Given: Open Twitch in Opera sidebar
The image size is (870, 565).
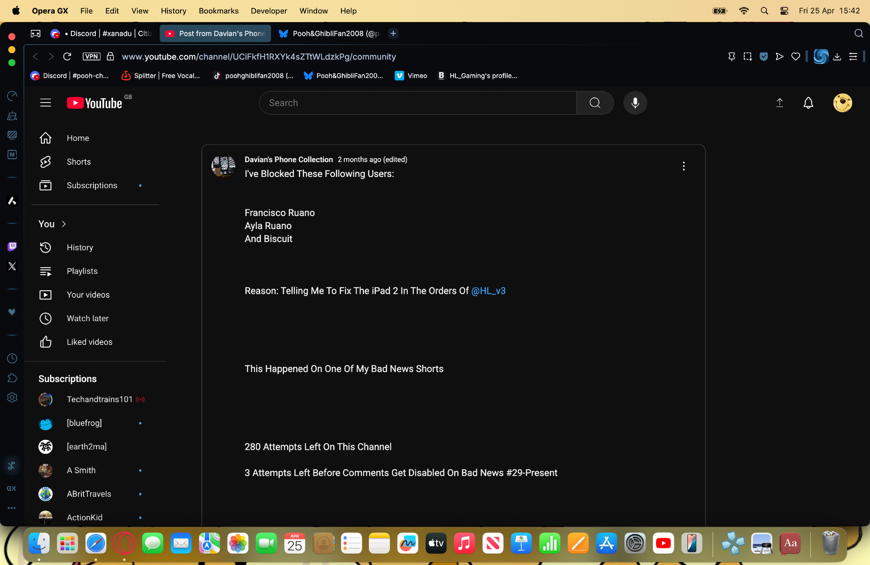Looking at the screenshot, I should (x=12, y=247).
